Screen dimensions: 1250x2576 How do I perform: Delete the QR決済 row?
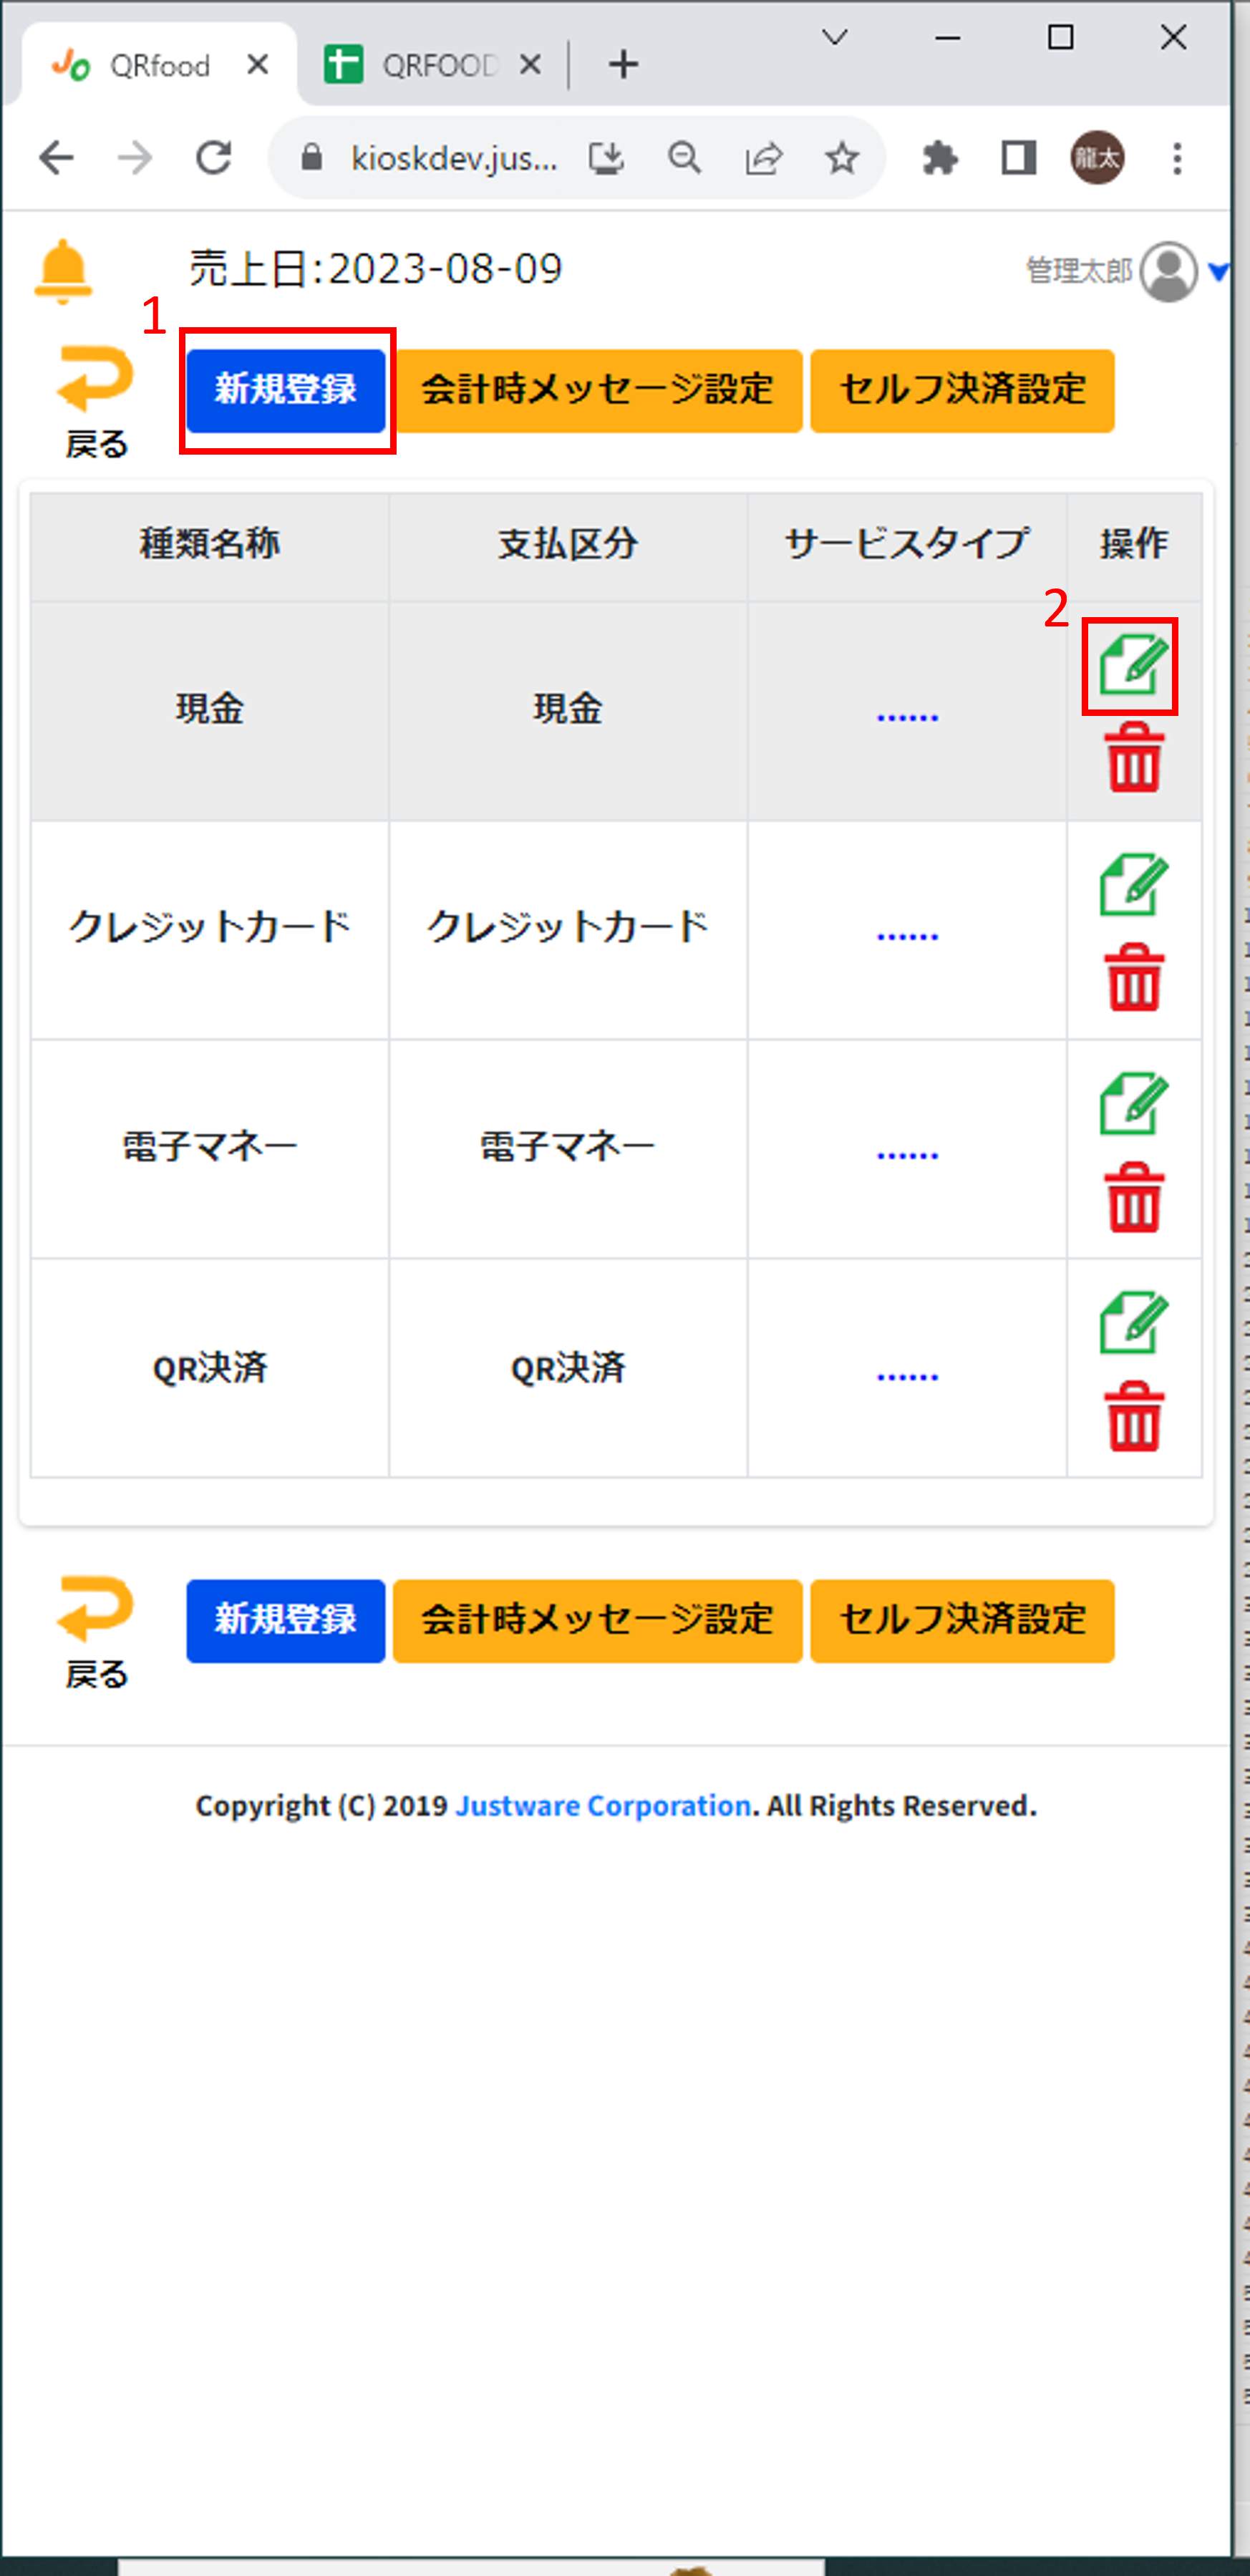tap(1134, 1416)
